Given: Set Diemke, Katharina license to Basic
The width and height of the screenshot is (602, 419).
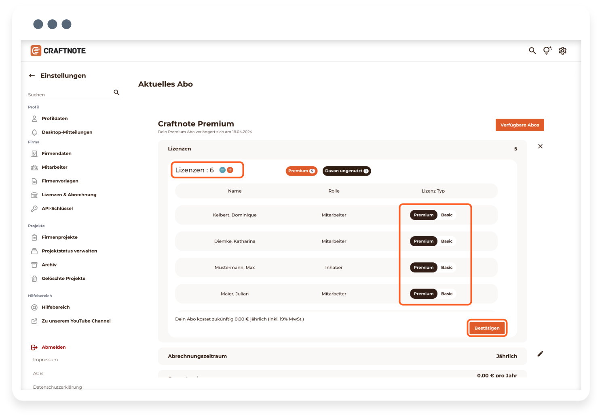Looking at the screenshot, I should [x=446, y=241].
